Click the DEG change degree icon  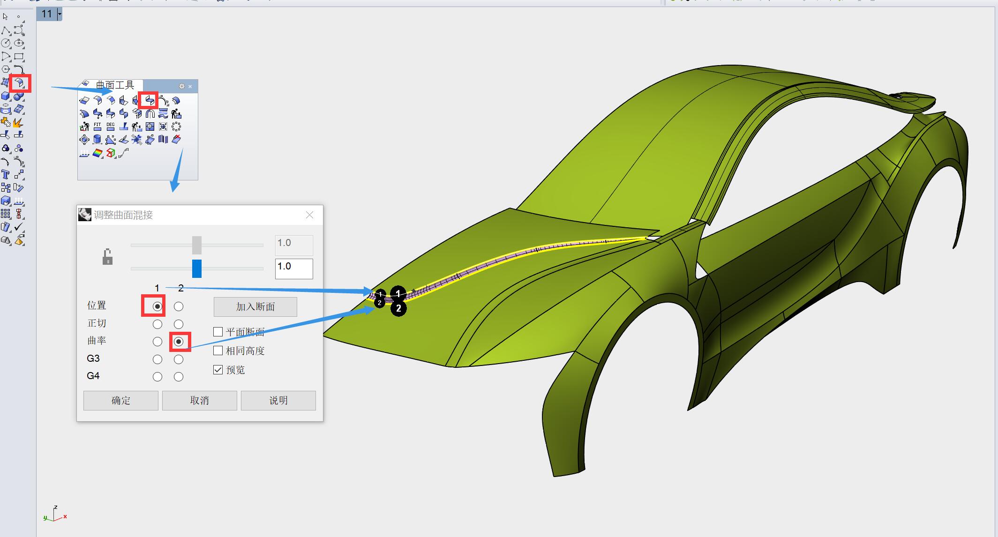(110, 127)
